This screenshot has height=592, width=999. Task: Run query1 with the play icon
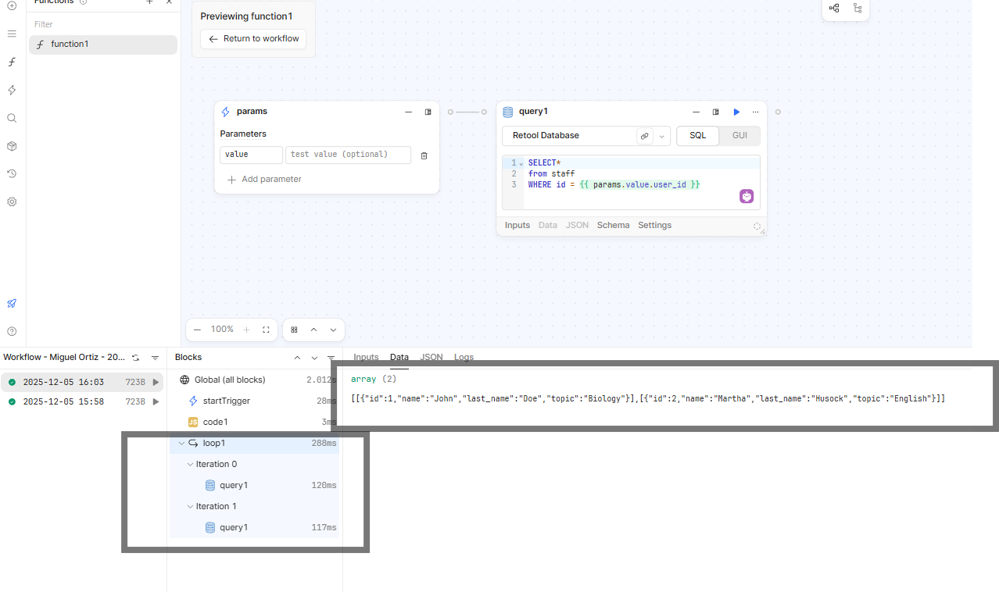click(736, 112)
